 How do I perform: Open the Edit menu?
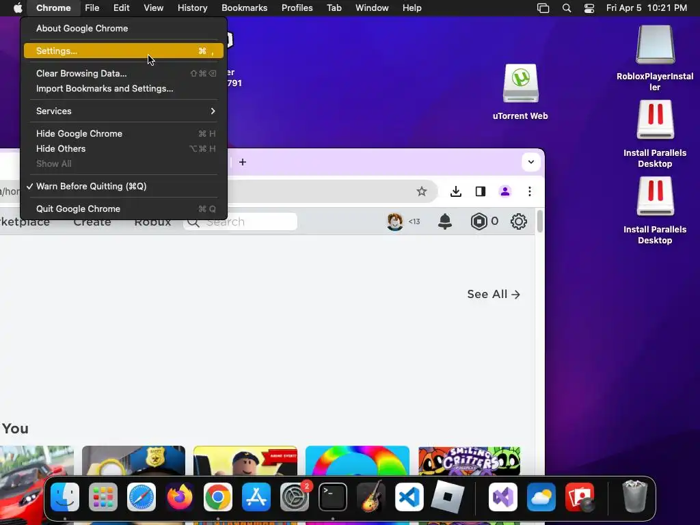(x=121, y=8)
